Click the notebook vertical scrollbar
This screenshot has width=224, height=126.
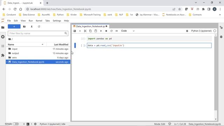click(x=216, y=73)
